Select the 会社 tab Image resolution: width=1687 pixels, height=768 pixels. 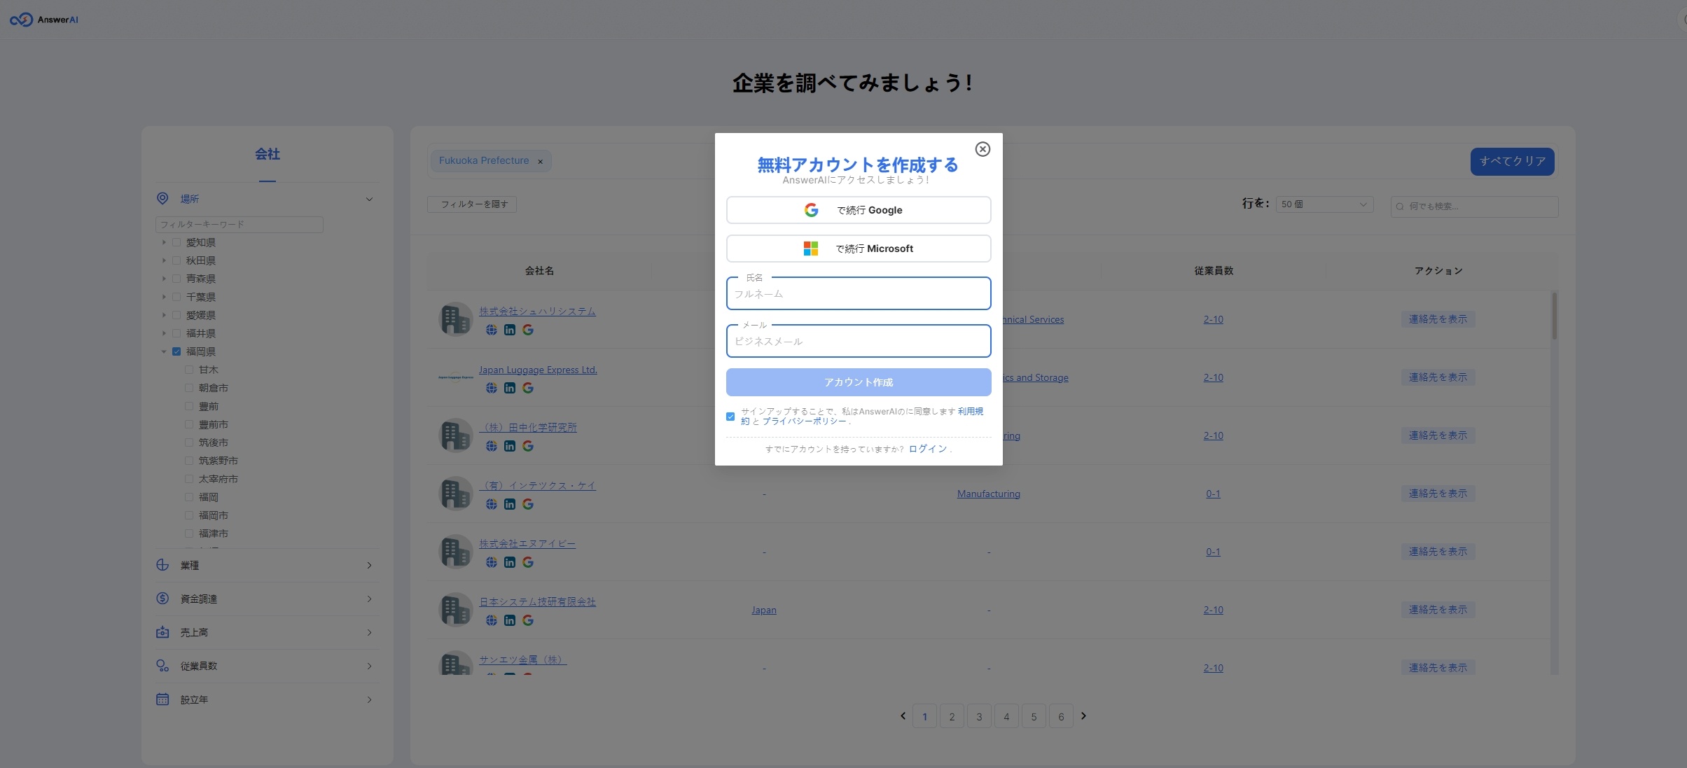[x=267, y=154]
